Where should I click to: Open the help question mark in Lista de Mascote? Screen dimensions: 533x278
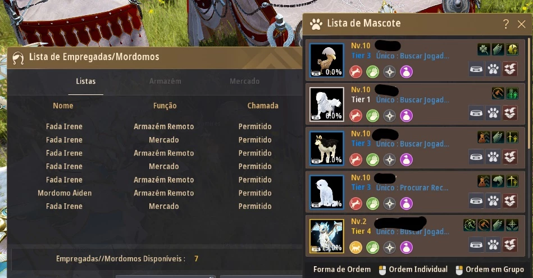click(x=506, y=24)
